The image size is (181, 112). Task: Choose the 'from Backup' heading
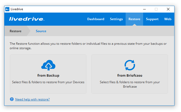[48, 75]
